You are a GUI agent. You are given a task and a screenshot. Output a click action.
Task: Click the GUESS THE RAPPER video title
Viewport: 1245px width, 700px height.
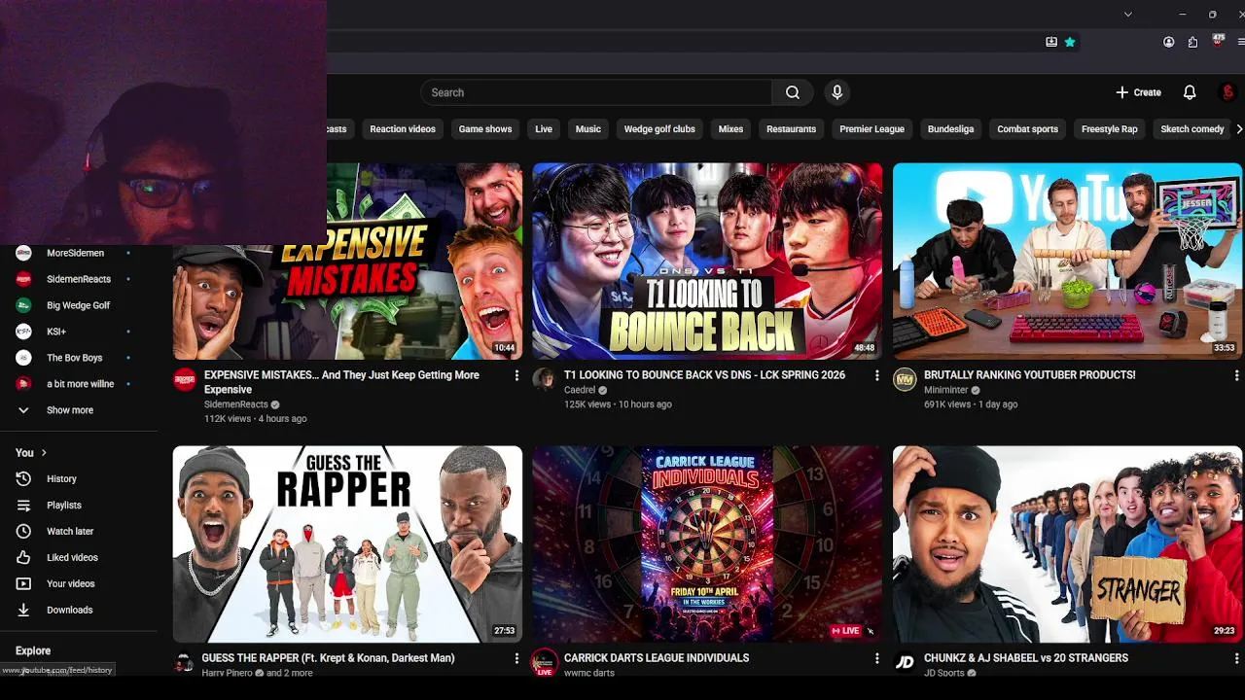click(x=329, y=658)
